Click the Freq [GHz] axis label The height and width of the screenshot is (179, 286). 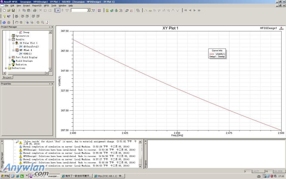pyautogui.click(x=177, y=135)
